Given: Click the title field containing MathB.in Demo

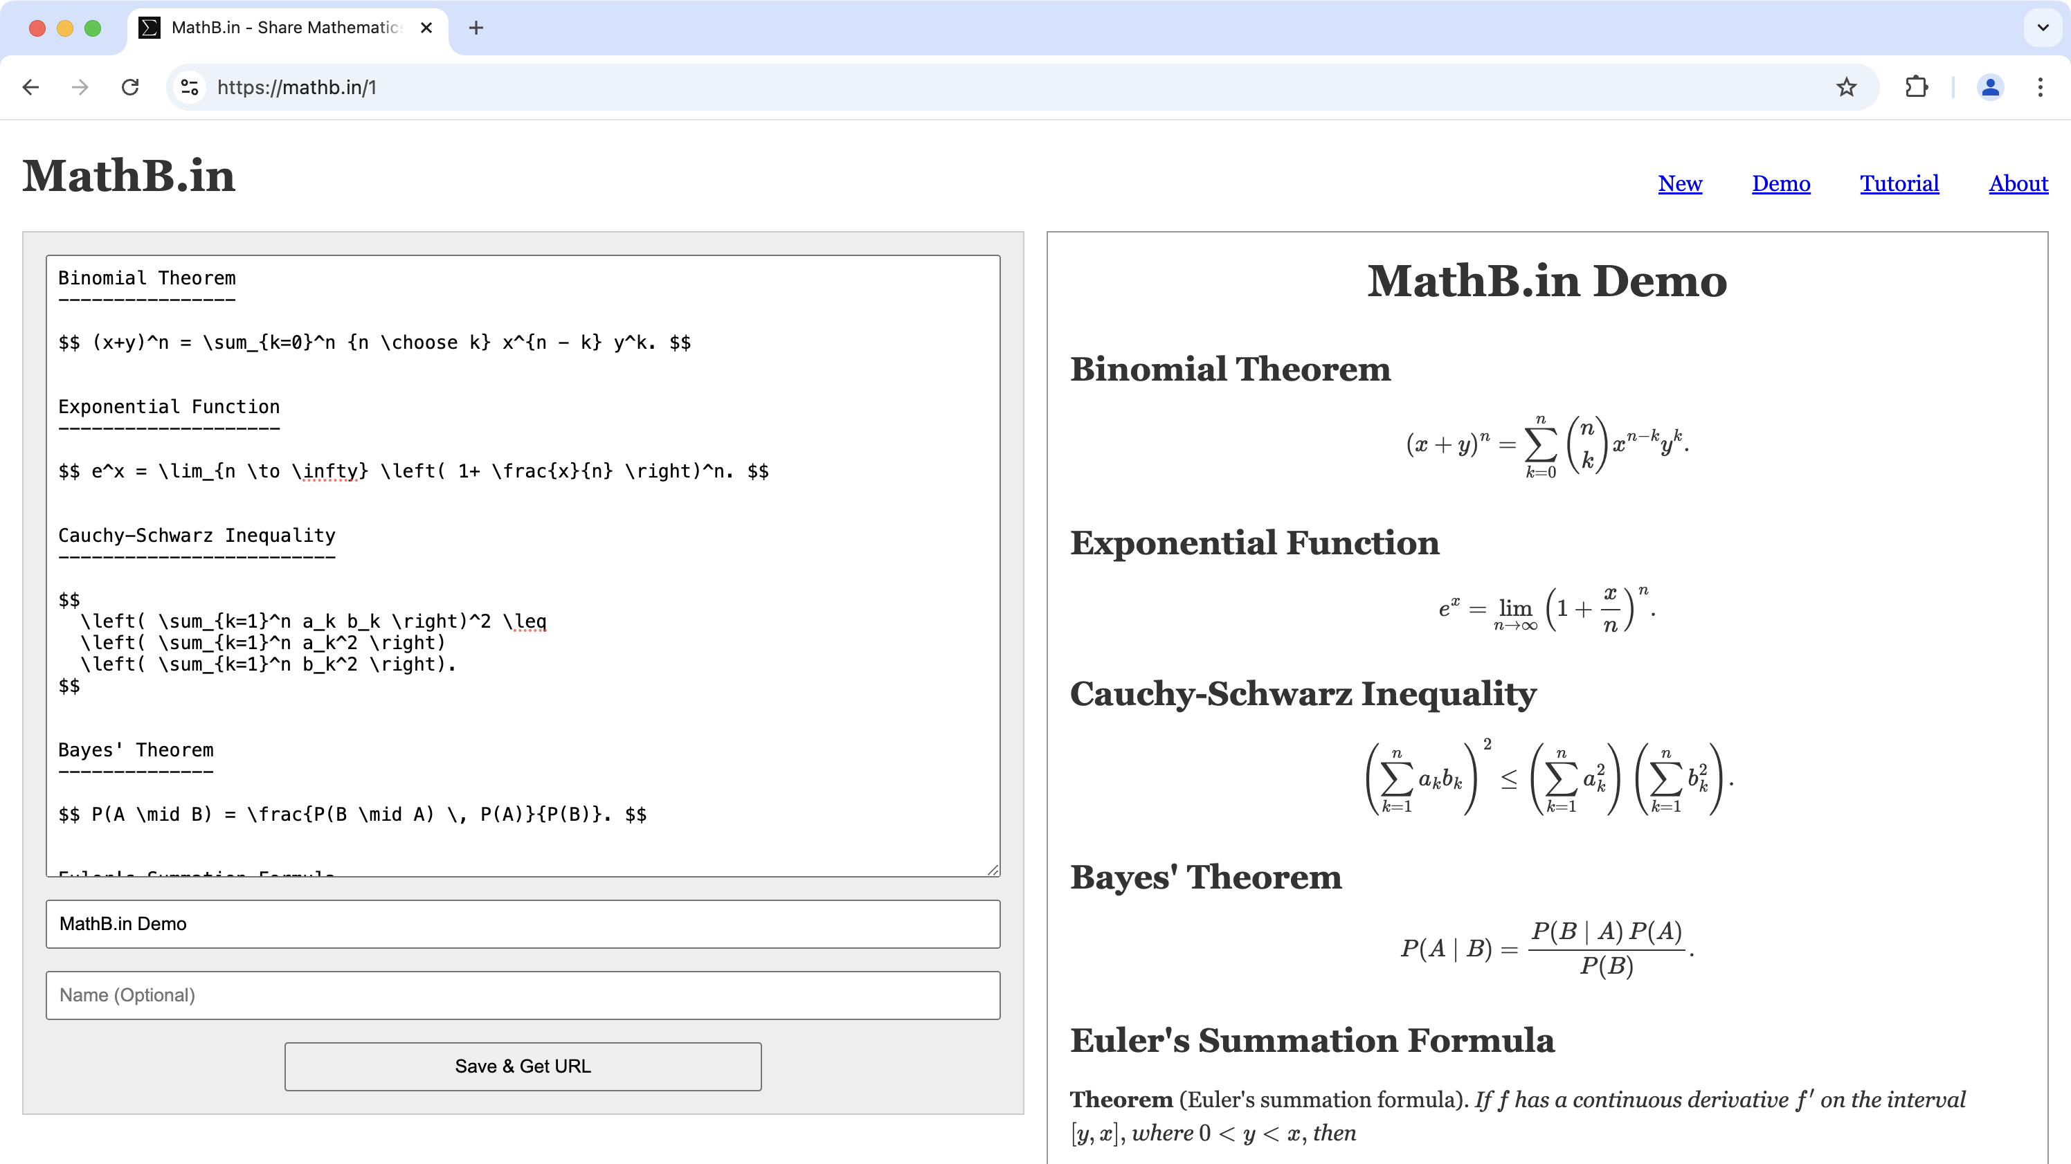Looking at the screenshot, I should [x=523, y=924].
